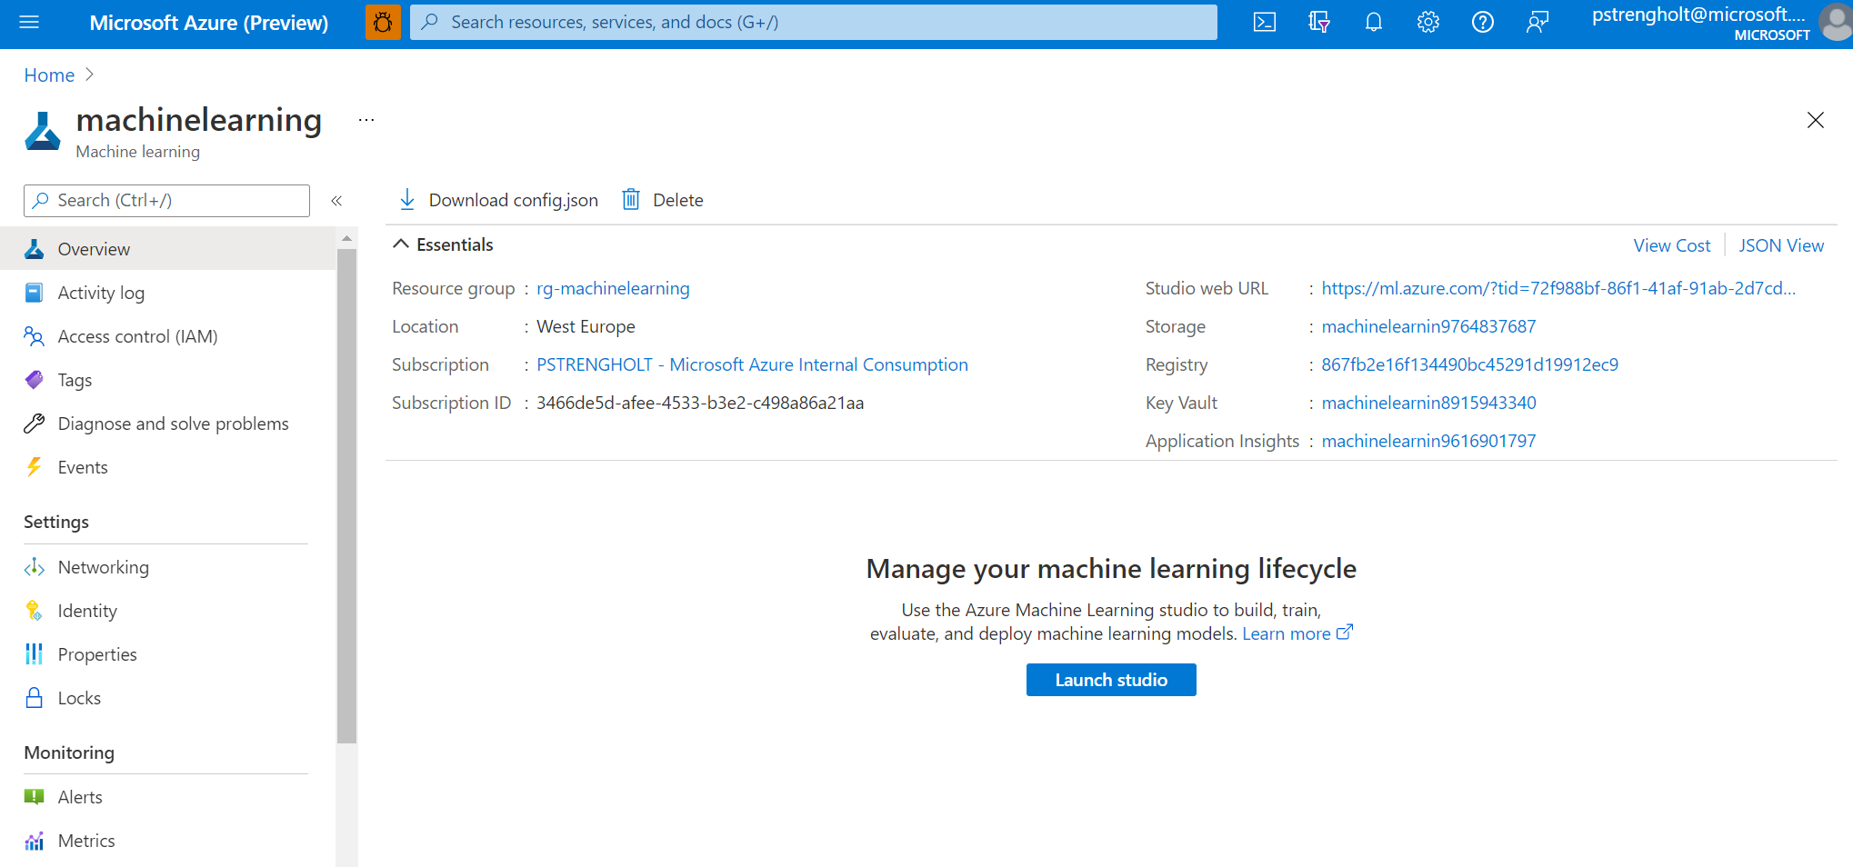The height and width of the screenshot is (867, 1853).
Task: Collapse the left sidebar menu
Action: pos(336,201)
